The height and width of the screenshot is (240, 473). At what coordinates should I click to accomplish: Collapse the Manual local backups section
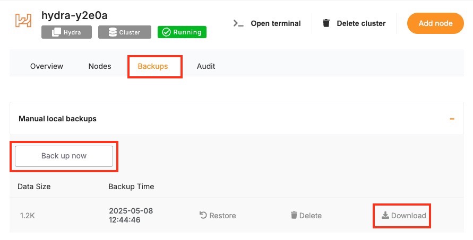(x=452, y=119)
